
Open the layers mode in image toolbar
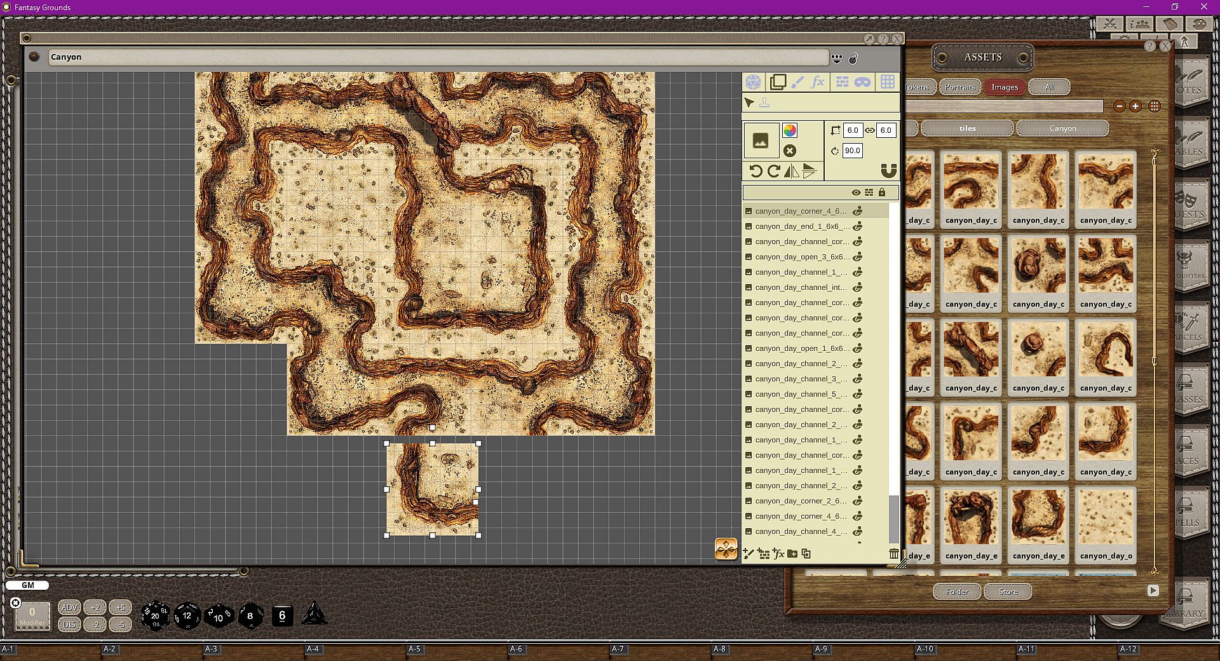(778, 82)
